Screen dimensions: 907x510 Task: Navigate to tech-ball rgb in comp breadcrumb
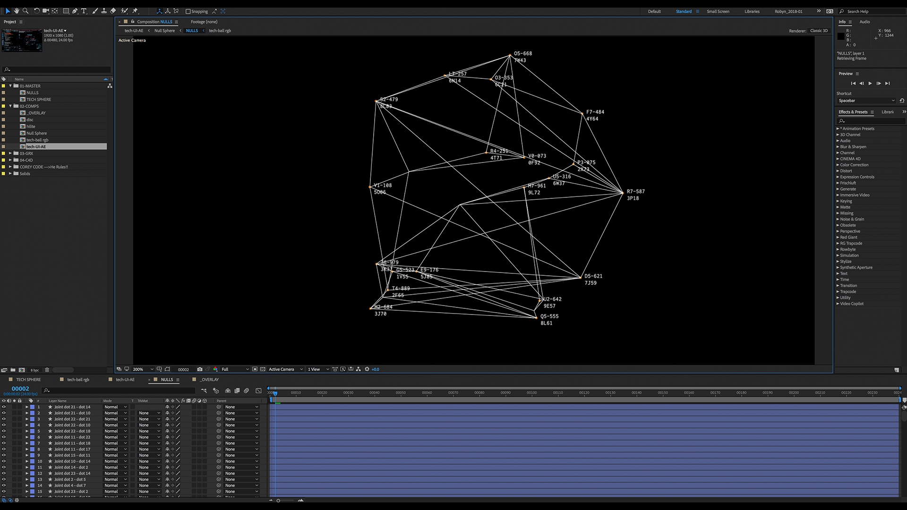click(220, 31)
